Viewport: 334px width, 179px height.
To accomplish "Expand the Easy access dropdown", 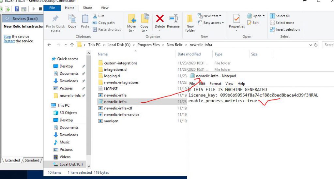I will (213, 23).
